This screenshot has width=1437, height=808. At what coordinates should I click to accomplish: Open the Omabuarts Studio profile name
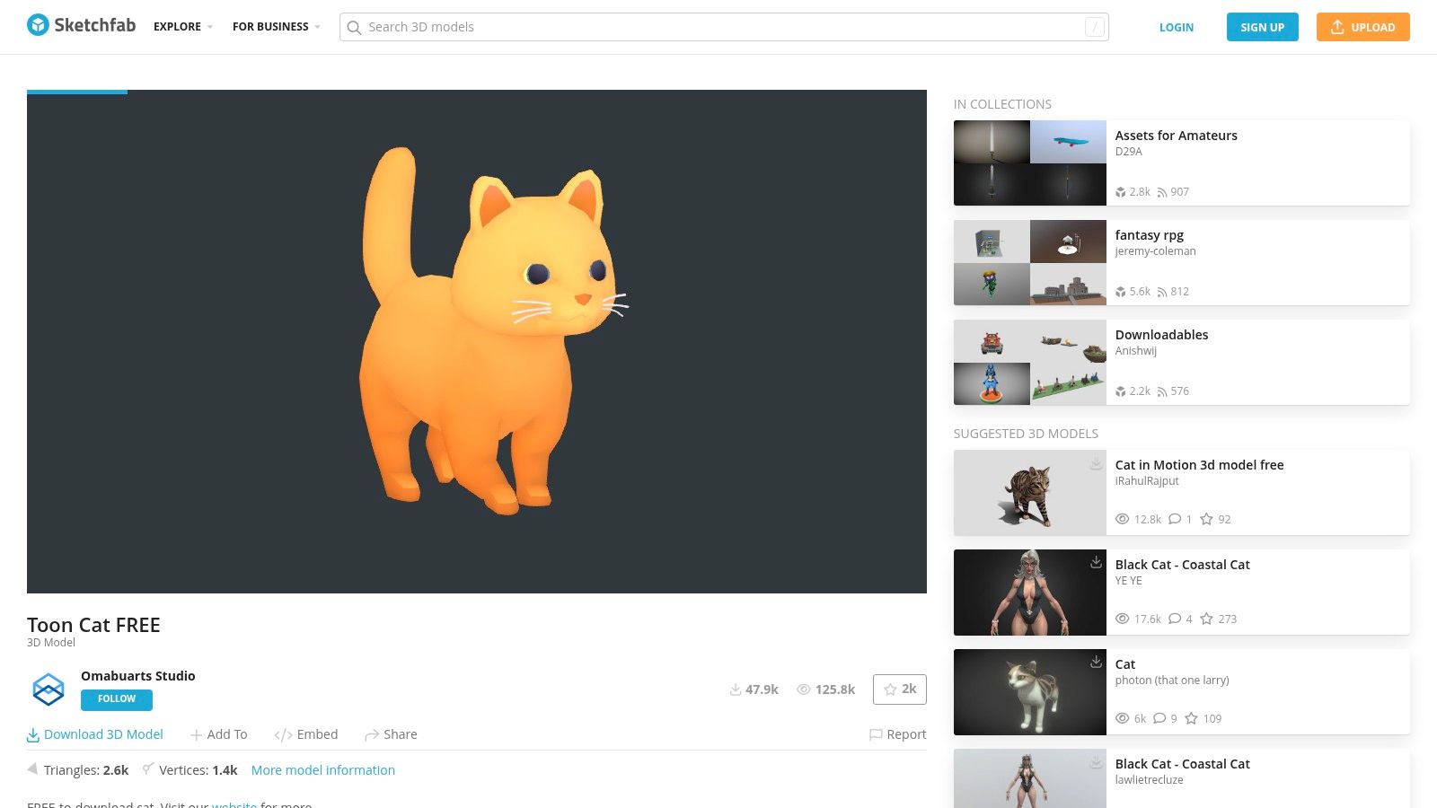pos(138,676)
